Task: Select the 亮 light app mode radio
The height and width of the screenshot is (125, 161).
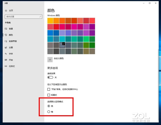Action: click(49, 106)
